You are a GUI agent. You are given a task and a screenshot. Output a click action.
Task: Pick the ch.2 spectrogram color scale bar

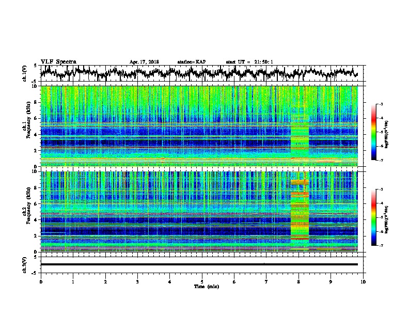coord(373,217)
